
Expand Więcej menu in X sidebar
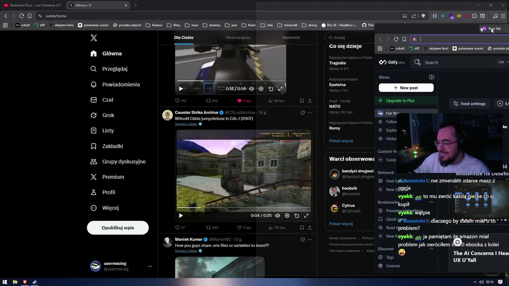point(104,208)
